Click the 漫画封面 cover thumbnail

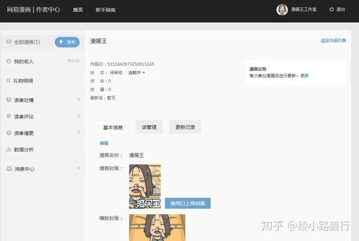[145, 186]
